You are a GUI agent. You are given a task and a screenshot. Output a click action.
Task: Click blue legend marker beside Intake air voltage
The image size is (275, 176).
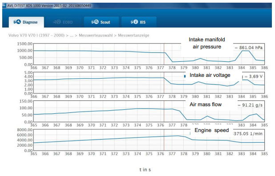[x=185, y=76]
